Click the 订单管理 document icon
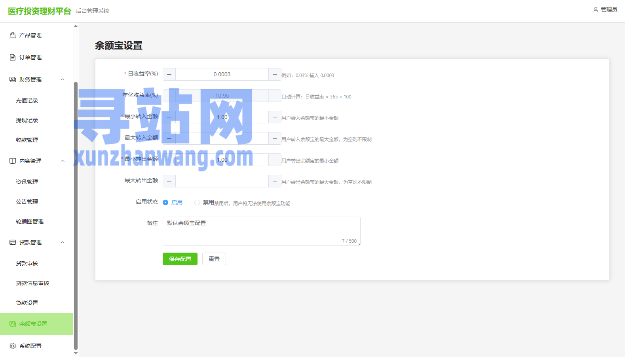This screenshot has width=625, height=357. [x=13, y=57]
